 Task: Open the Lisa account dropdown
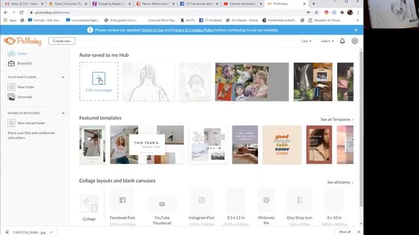point(306,41)
